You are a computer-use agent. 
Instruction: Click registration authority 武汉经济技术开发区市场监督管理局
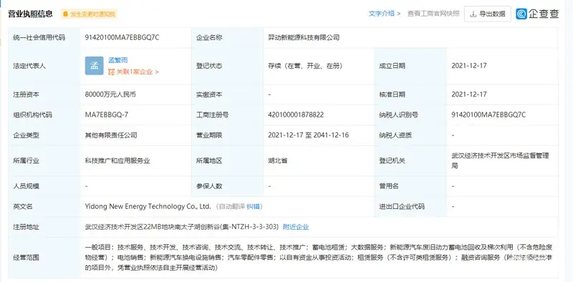coord(500,161)
